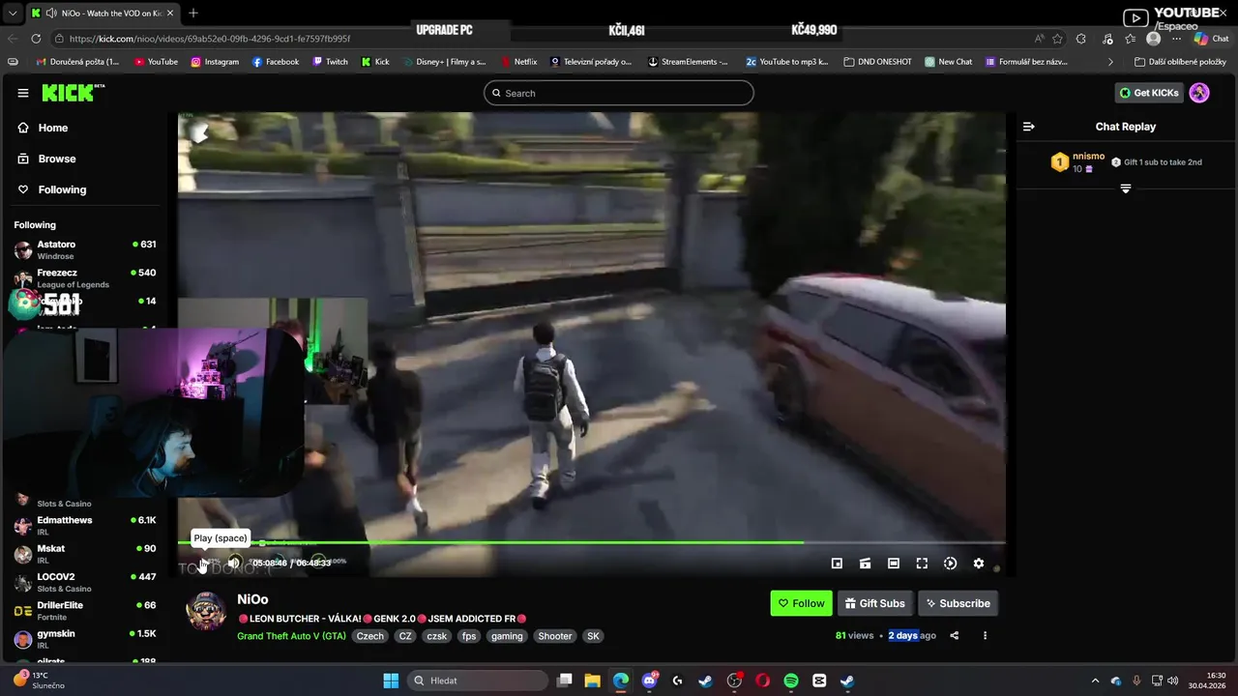
Task: Open Freezecz's channel
Action: coord(85,278)
